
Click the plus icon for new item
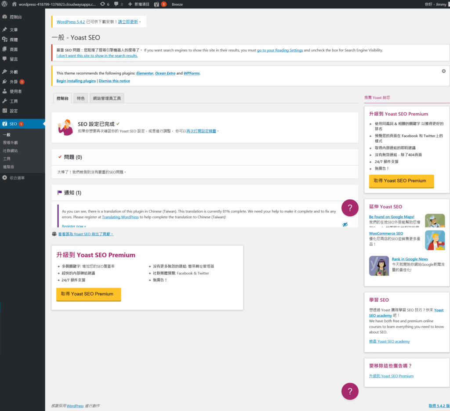tap(130, 4)
